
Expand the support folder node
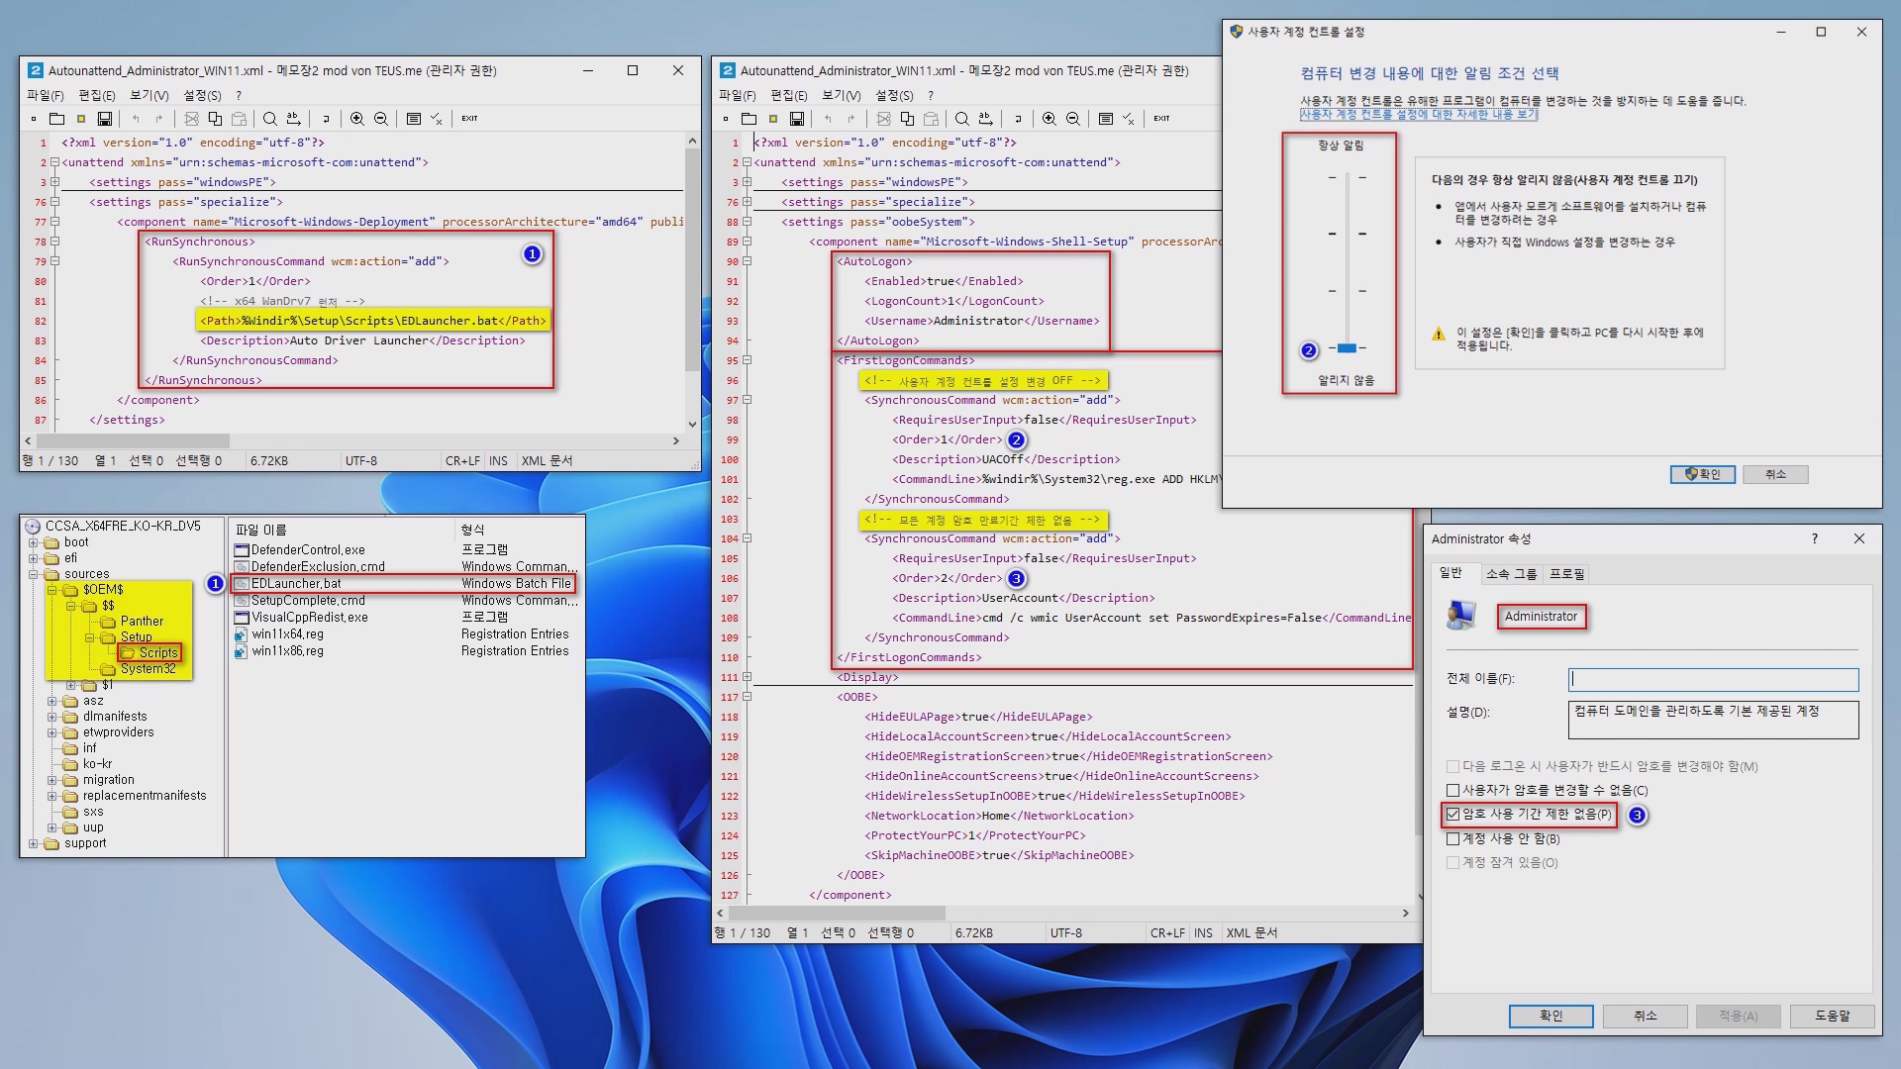(x=34, y=843)
